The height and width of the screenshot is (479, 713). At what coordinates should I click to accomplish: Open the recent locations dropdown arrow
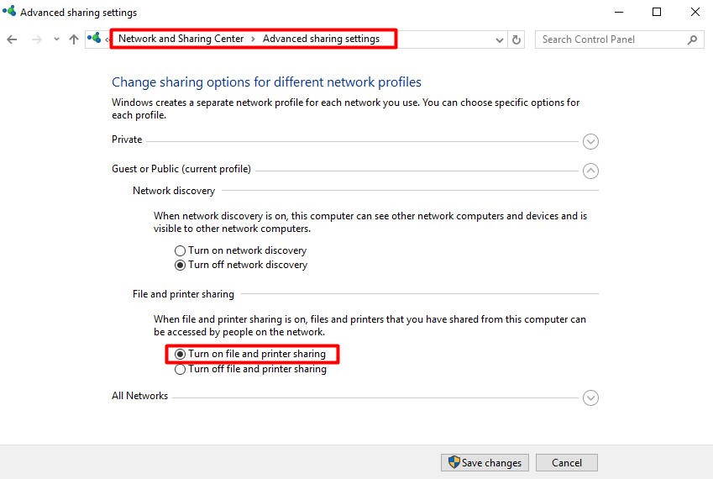(x=56, y=39)
